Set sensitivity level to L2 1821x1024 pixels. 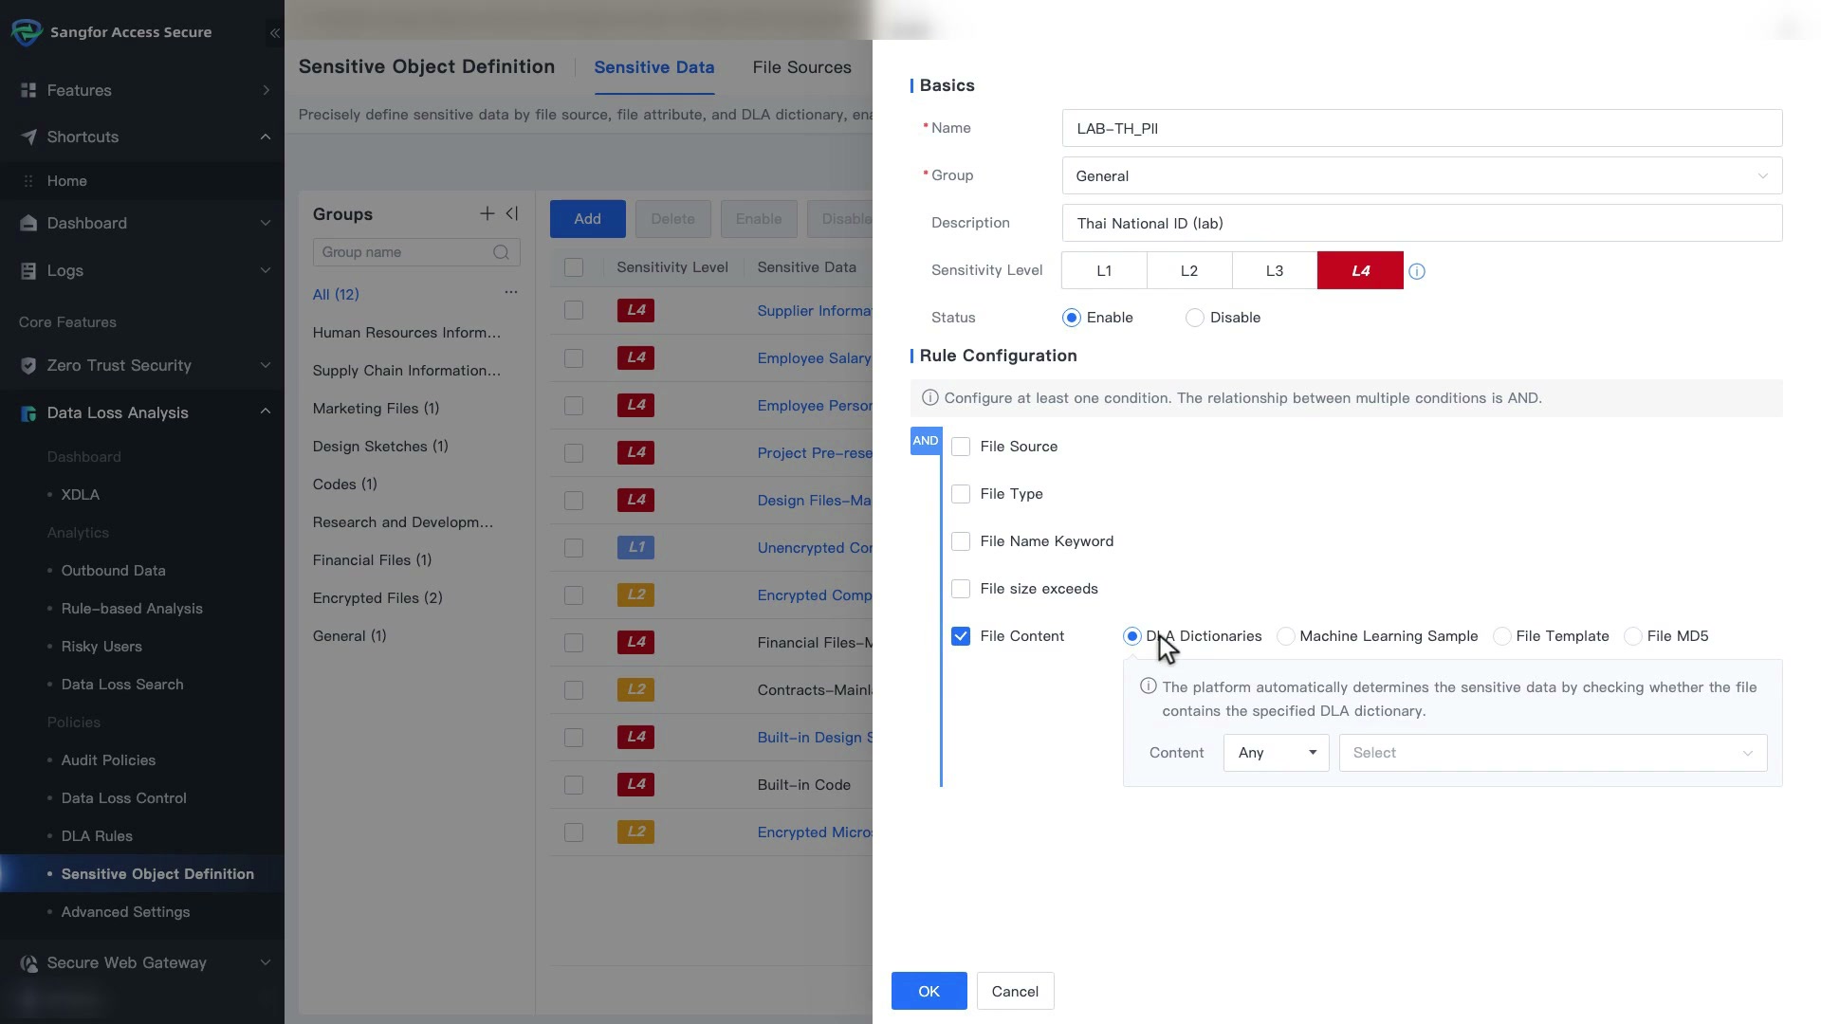point(1189,270)
